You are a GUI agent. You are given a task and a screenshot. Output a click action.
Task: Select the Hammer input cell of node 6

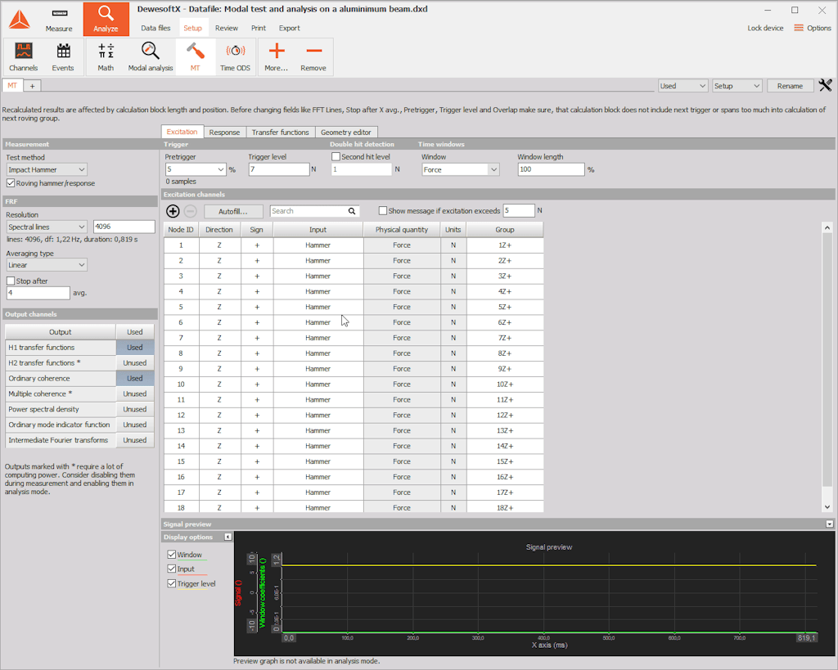click(x=318, y=322)
